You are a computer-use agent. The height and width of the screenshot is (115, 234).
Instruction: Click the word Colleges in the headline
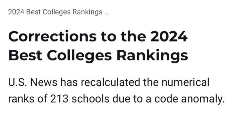click(x=79, y=55)
